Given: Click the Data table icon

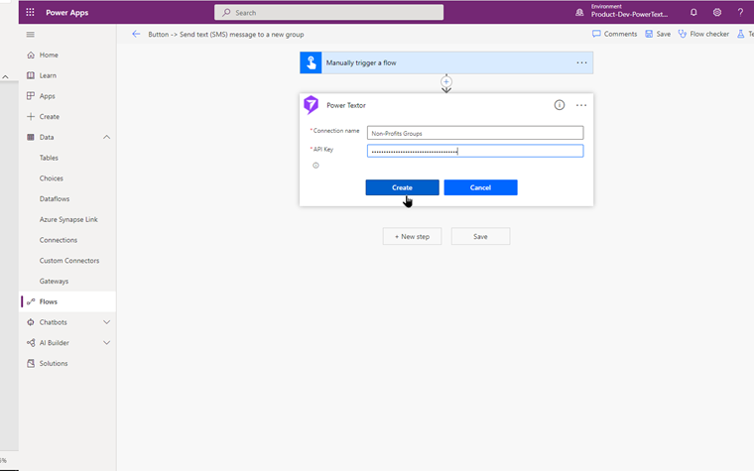Looking at the screenshot, I should pos(31,137).
